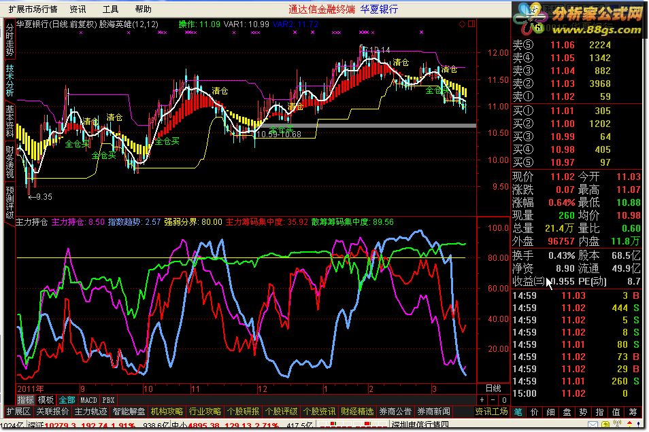649x432 pixels.
Task: Open the 扩展市场行情 menu
Action: point(33,9)
